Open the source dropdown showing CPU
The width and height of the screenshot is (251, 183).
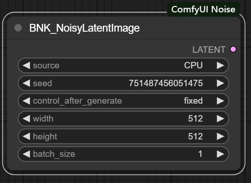point(123,66)
